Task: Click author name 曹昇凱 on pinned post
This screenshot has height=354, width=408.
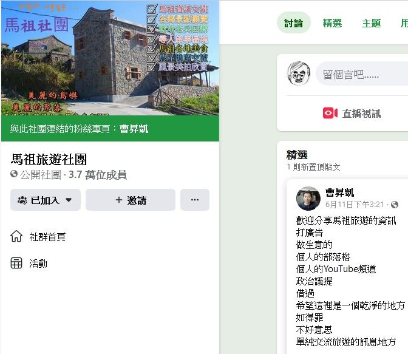Action: coord(339,192)
